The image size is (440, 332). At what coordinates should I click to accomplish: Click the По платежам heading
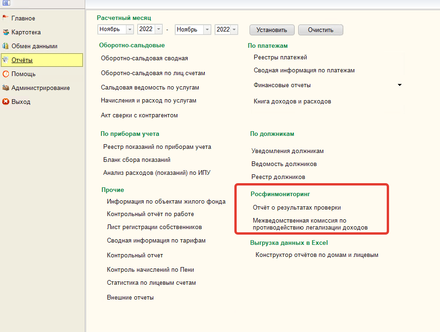point(268,46)
